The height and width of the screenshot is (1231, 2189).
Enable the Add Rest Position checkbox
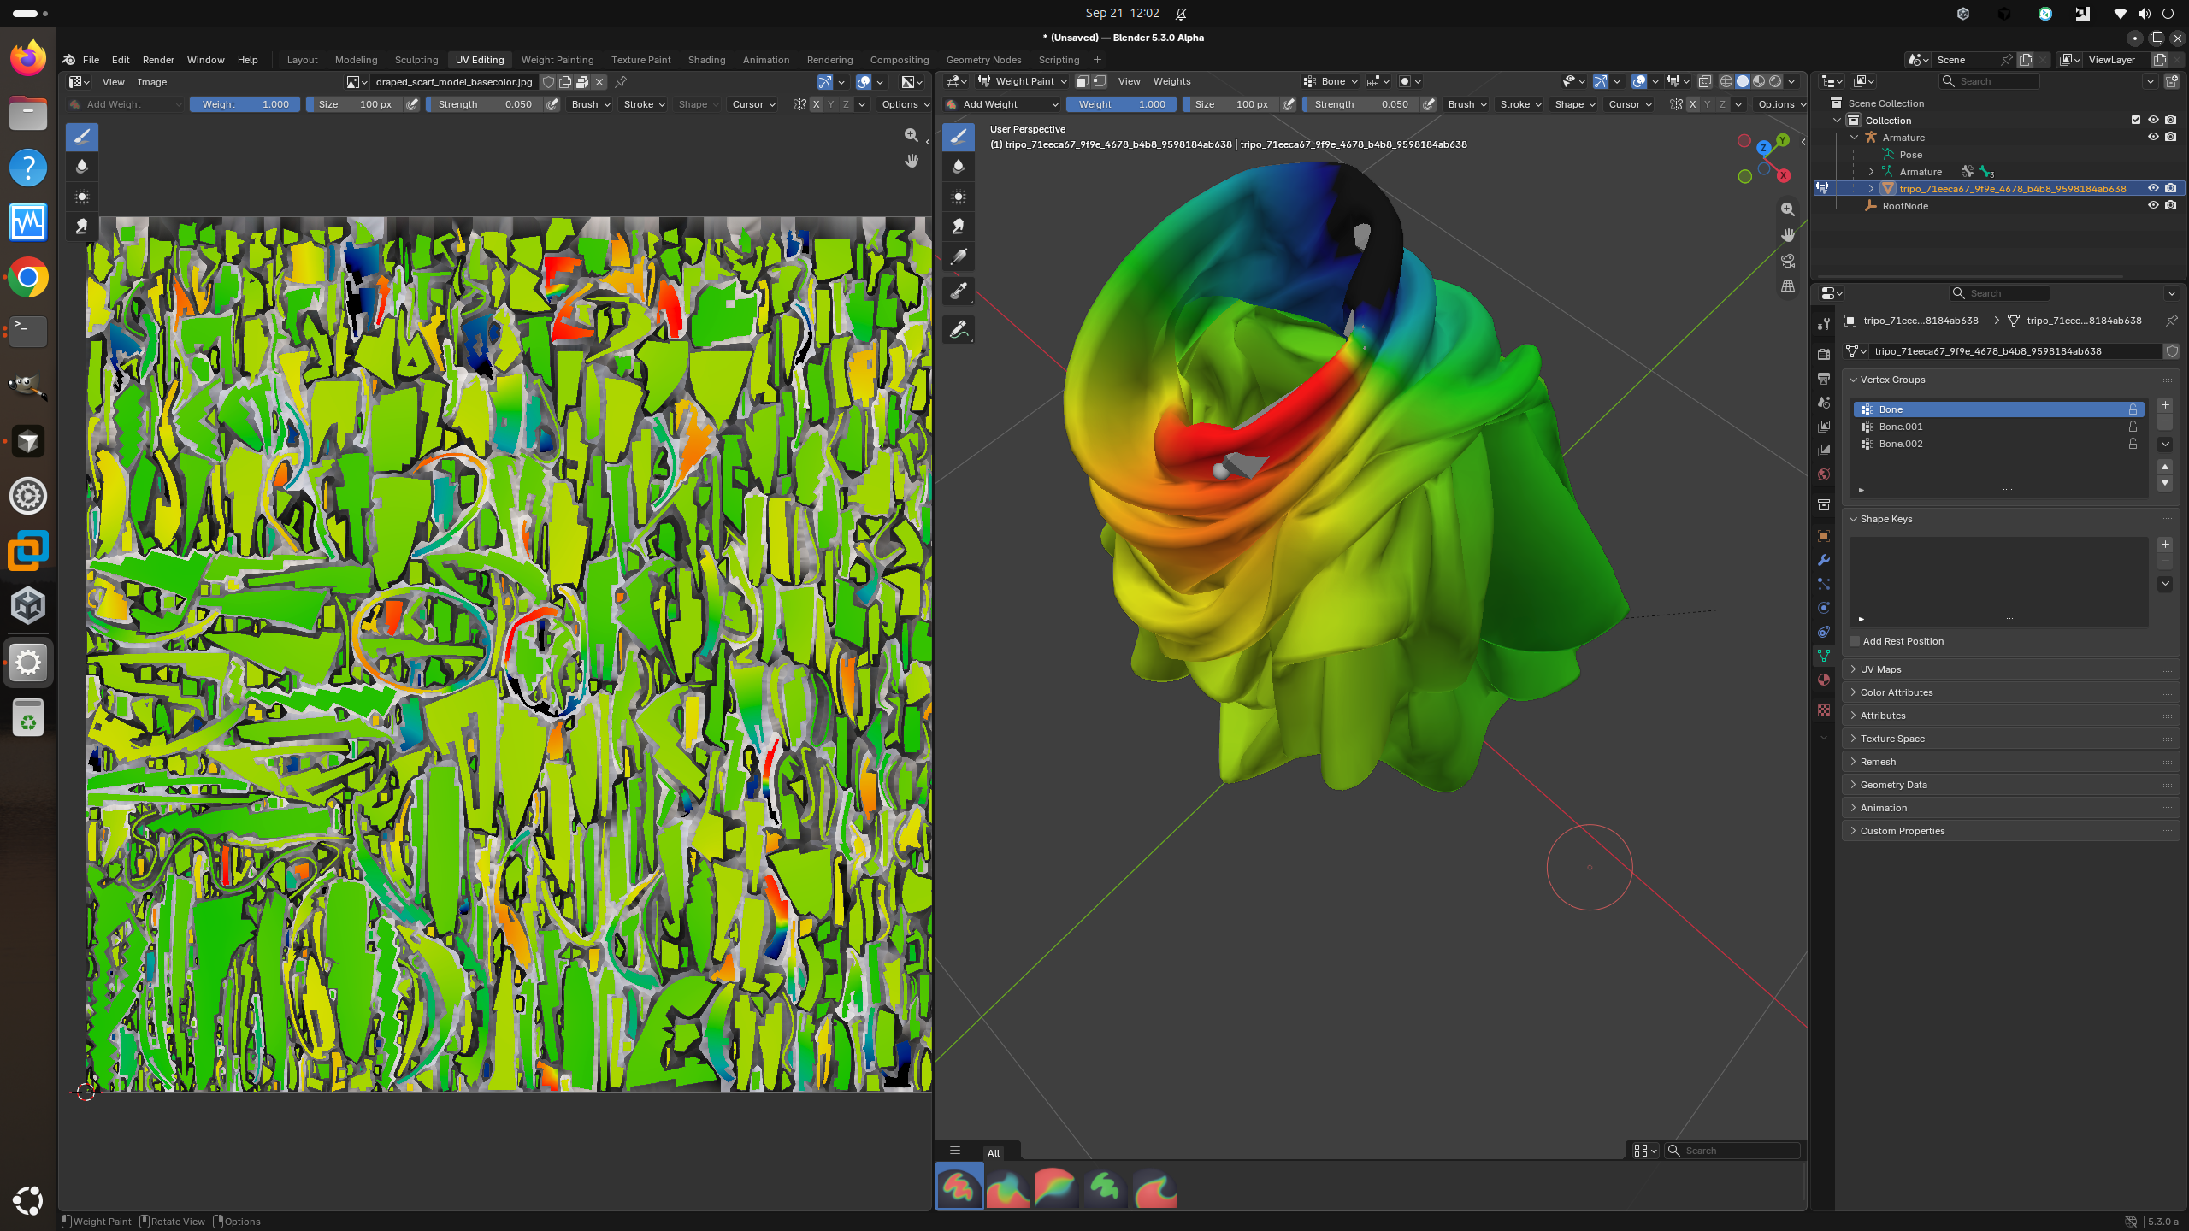tap(1855, 641)
